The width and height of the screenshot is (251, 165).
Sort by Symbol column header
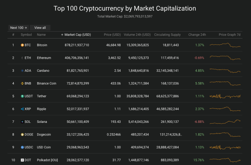(26, 35)
